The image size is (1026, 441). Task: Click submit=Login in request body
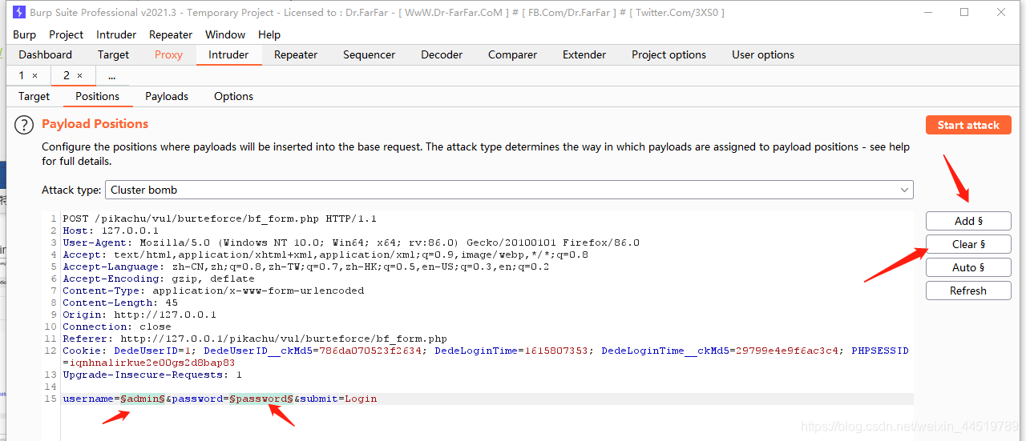click(x=338, y=399)
